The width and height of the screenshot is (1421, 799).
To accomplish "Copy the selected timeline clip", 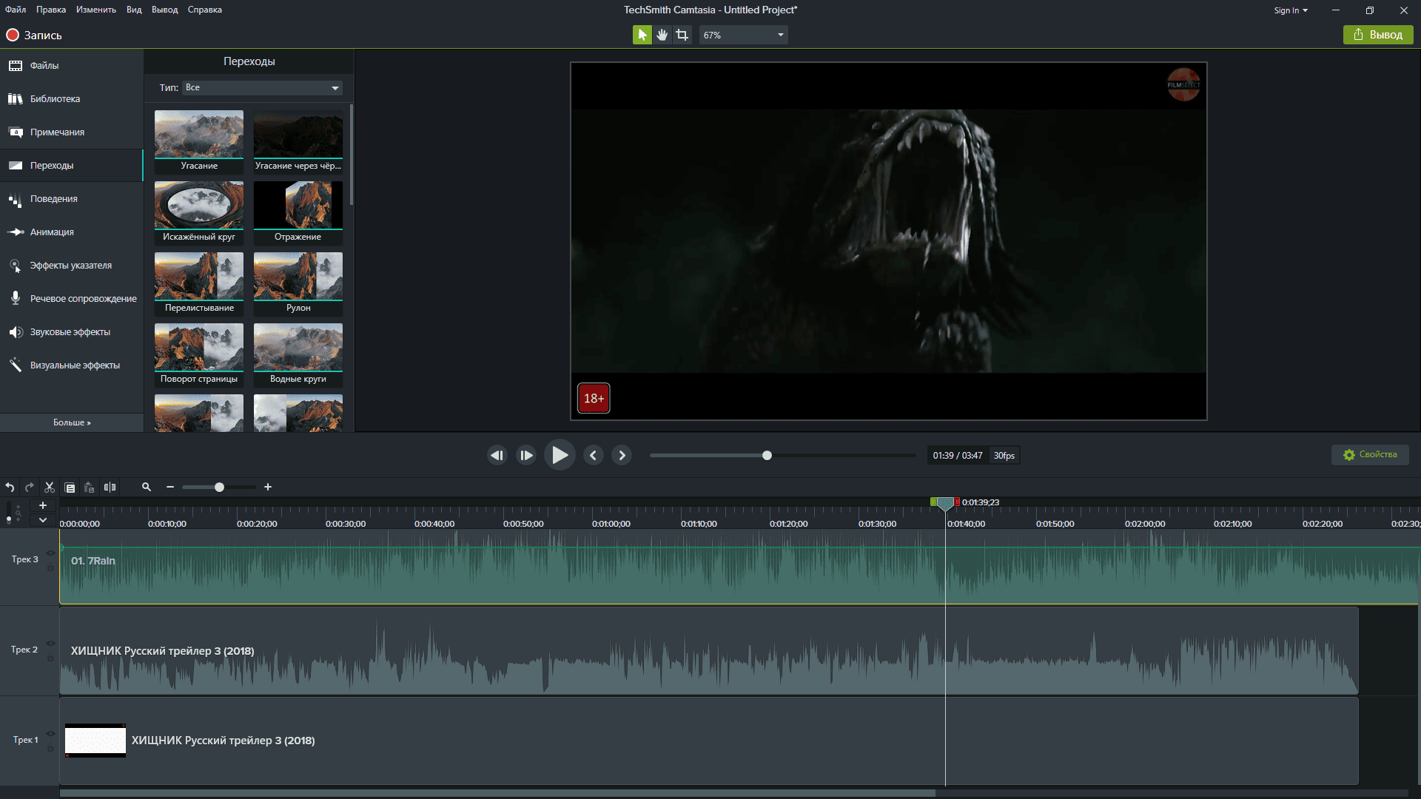I will [x=70, y=487].
